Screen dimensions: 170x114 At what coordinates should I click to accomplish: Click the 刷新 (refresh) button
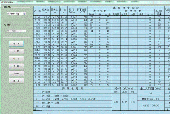[16, 44]
